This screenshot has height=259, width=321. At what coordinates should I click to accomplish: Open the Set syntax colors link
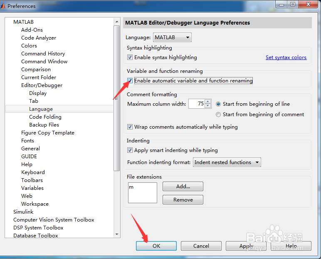pos(286,57)
